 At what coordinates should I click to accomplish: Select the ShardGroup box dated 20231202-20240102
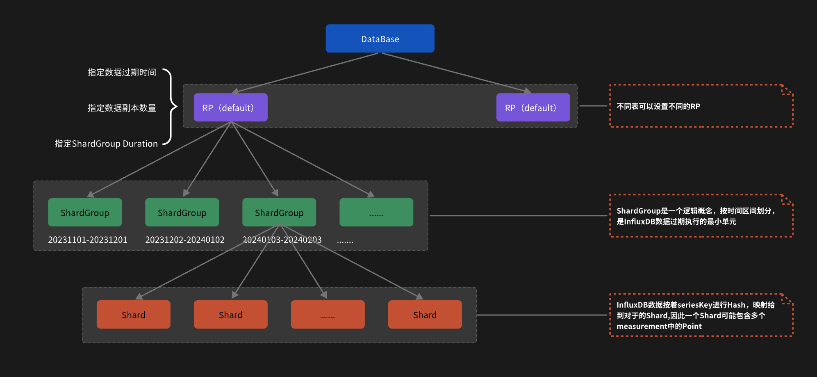pos(182,212)
